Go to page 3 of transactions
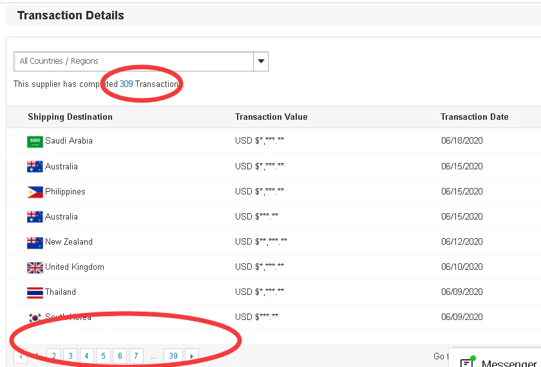This screenshot has width=541, height=367. [x=70, y=355]
